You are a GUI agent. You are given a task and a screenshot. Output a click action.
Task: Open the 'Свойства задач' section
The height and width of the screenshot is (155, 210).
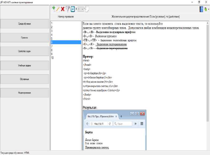[25, 51]
